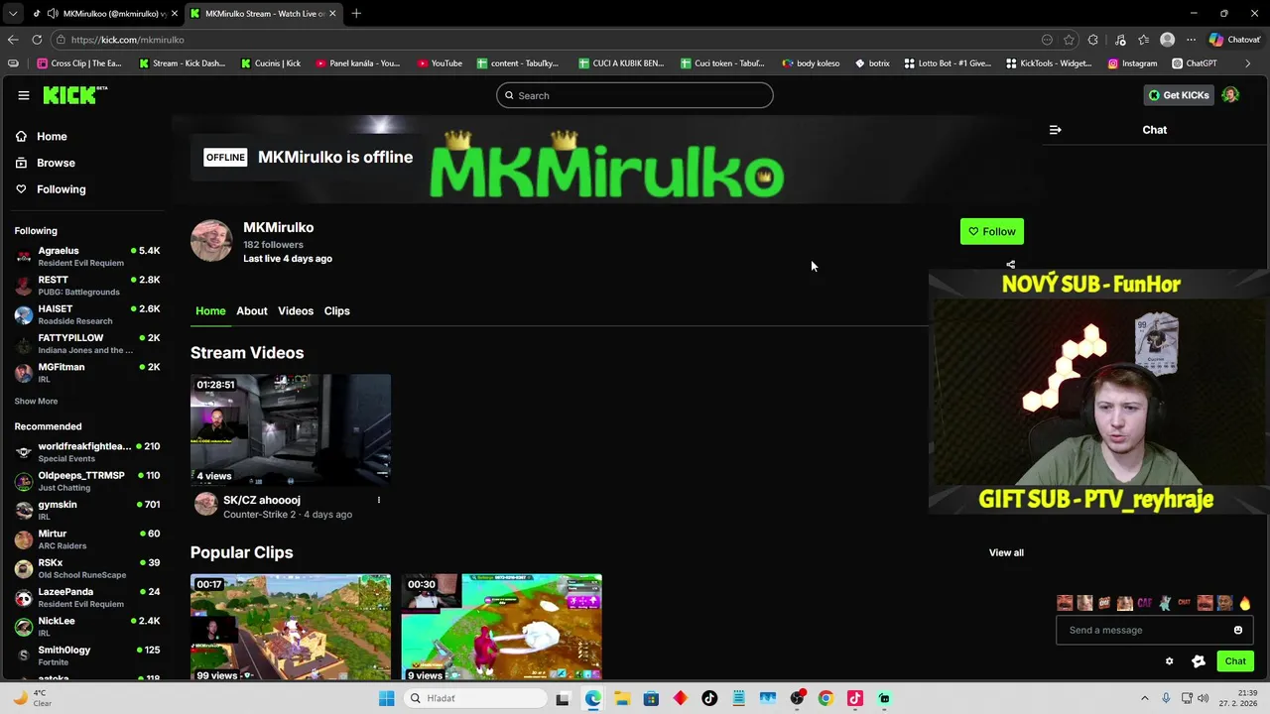Open Agraelus channel from Following list

[87, 257]
